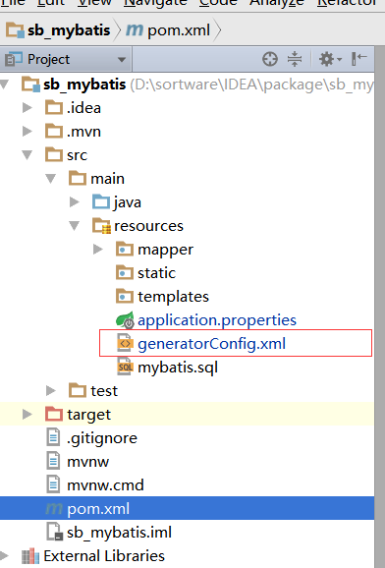Click pom.xml breadcrumb in navigation bar

(168, 30)
